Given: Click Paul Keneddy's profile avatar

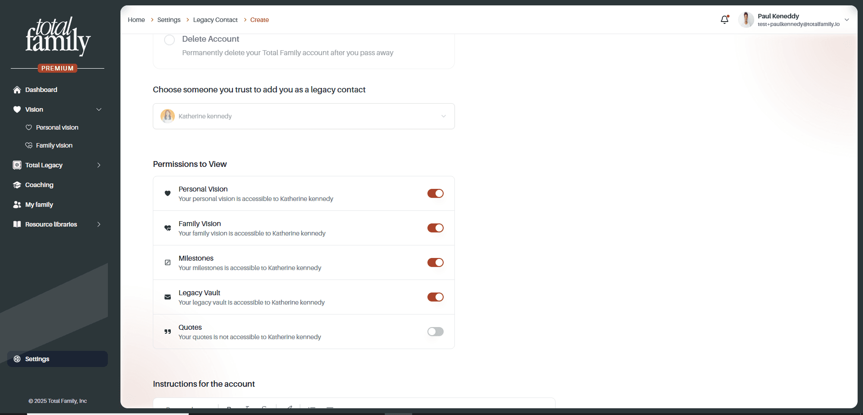Looking at the screenshot, I should coord(746,20).
